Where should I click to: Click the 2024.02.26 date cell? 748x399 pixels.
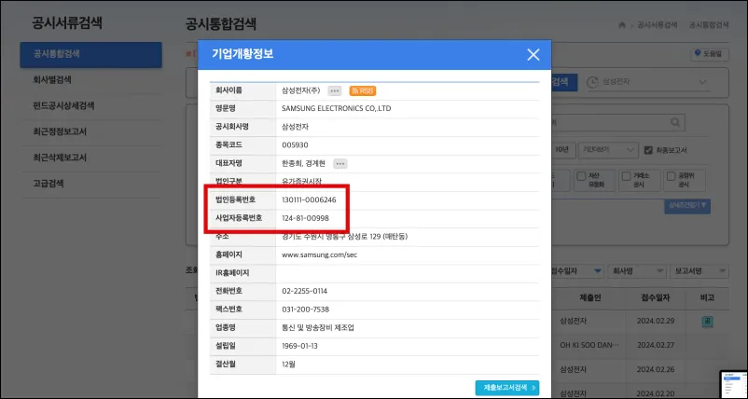[656, 369]
